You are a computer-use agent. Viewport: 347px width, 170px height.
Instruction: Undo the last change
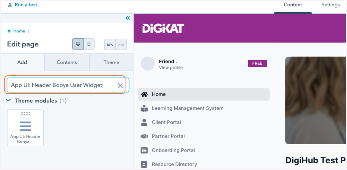110,45
